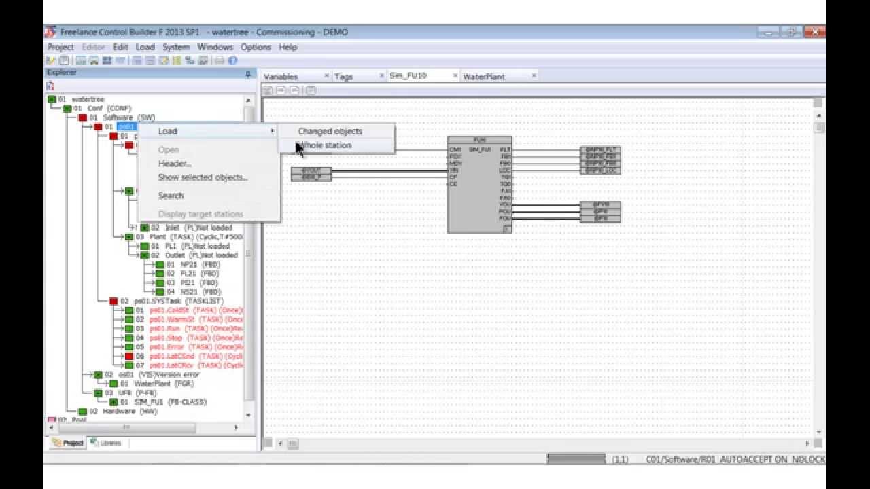The width and height of the screenshot is (870, 489).
Task: Switch to the Project tab in Explorer
Action: [x=68, y=443]
